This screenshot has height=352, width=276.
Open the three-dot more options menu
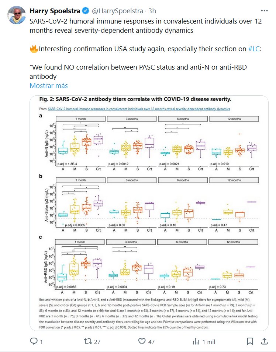[264, 11]
